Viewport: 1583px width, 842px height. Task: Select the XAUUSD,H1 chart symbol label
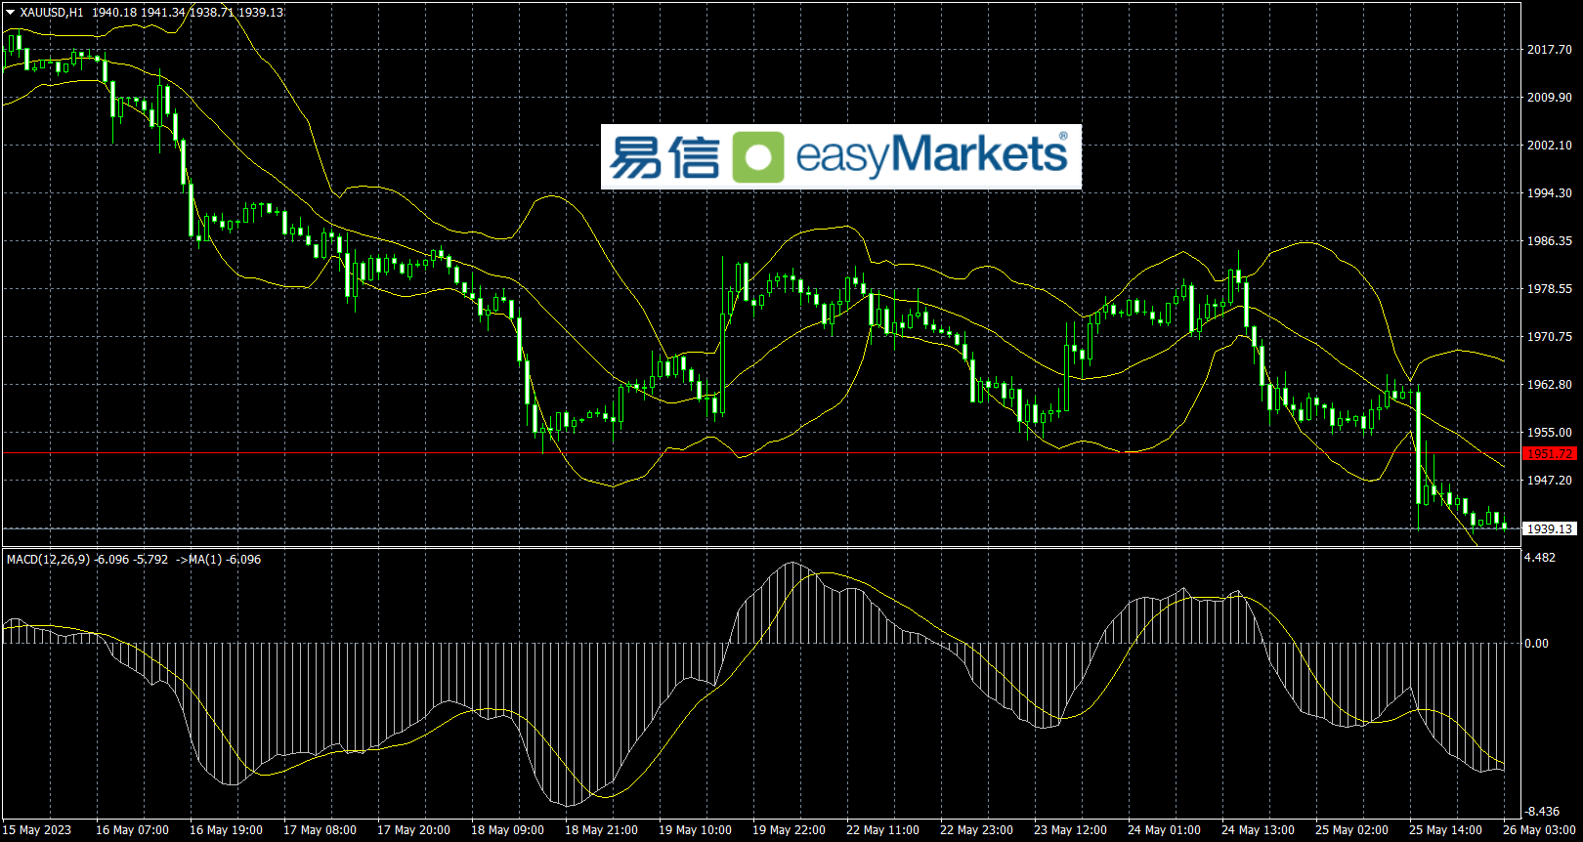click(52, 13)
